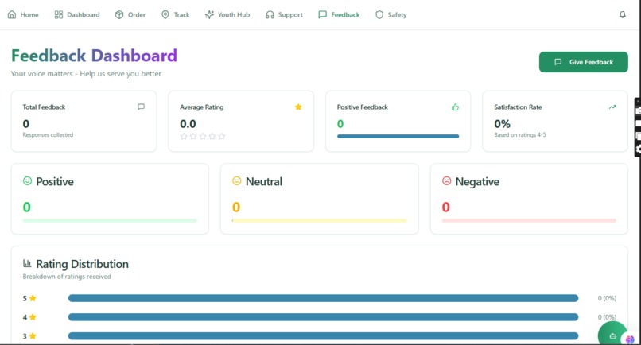Open Youth Hub nav item
641x345 pixels.
click(x=227, y=15)
